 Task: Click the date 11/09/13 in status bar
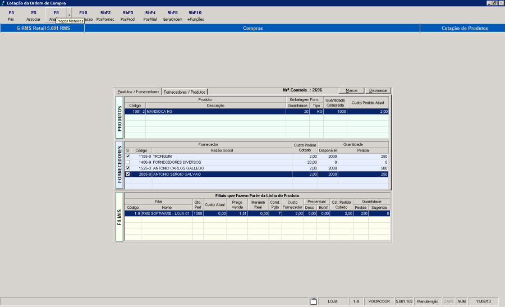483,301
